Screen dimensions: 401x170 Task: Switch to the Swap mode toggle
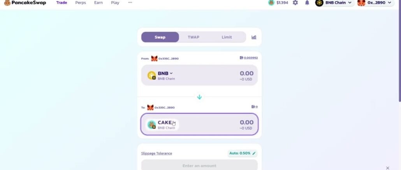point(160,37)
